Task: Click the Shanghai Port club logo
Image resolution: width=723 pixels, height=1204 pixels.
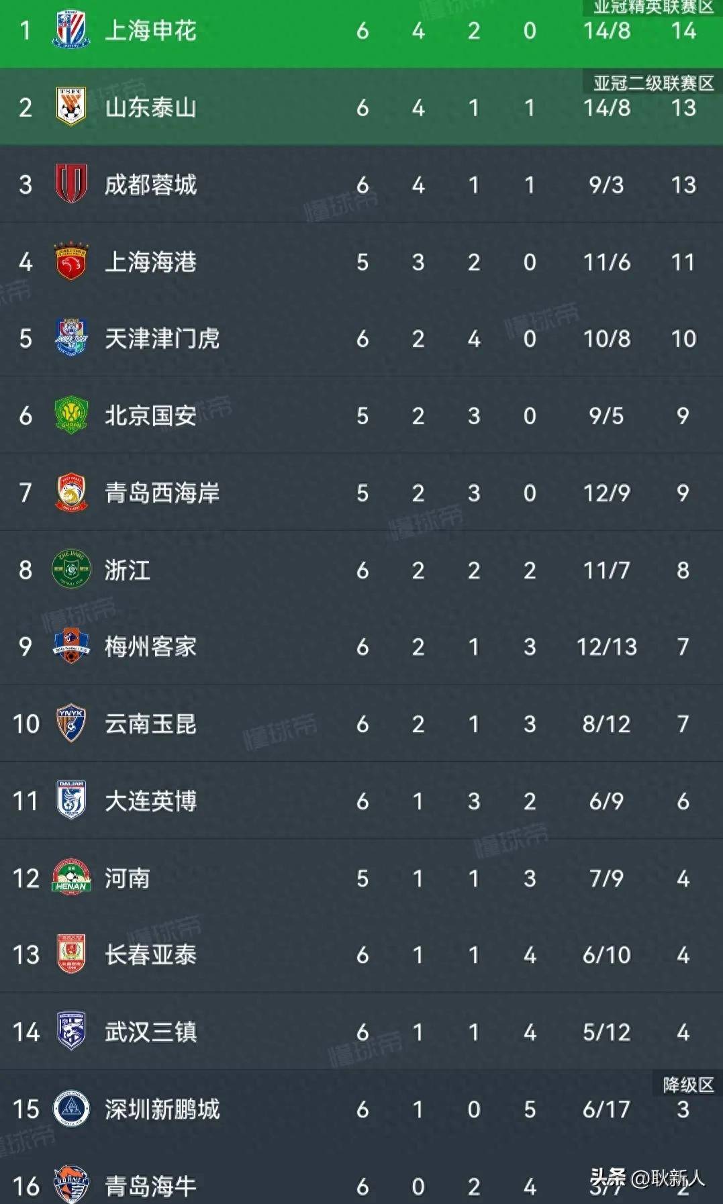Action: coord(71,261)
